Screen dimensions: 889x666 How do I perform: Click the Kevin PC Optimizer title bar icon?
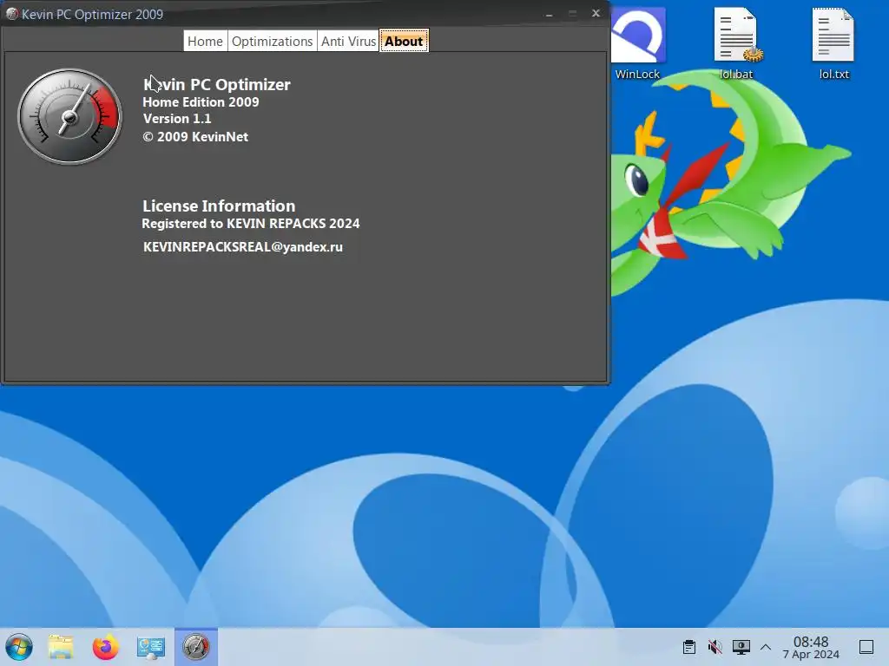pyautogui.click(x=11, y=14)
